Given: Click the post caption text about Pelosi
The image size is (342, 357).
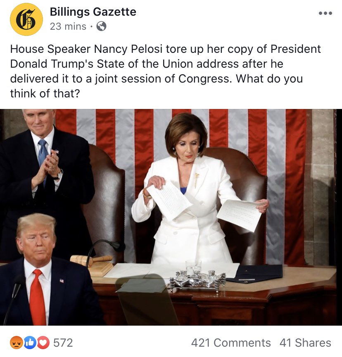Looking at the screenshot, I should click(x=165, y=71).
